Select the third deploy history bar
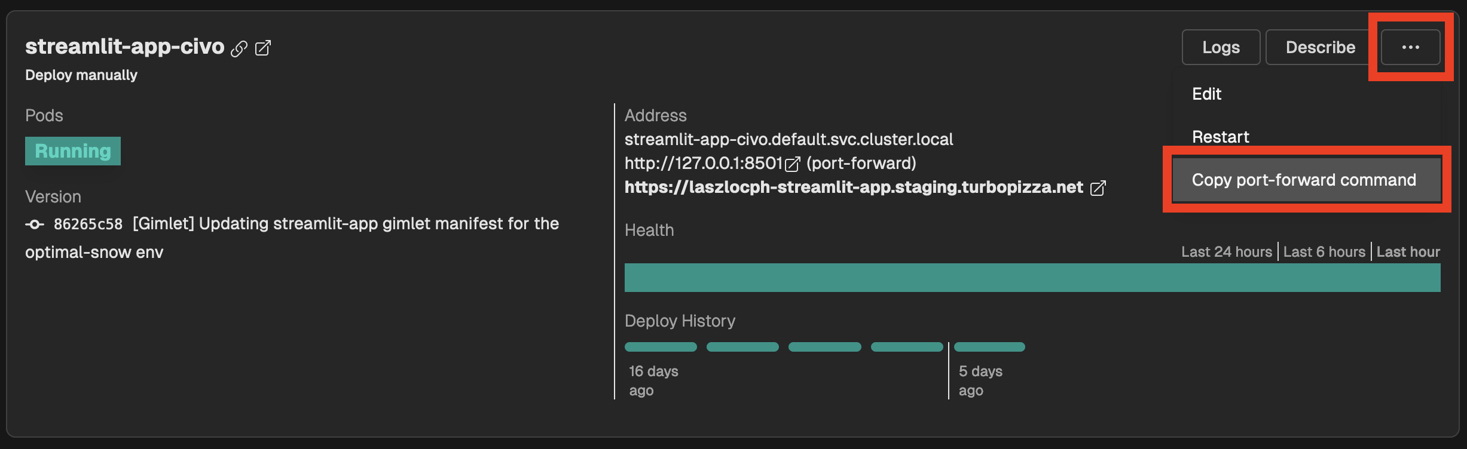This screenshot has height=449, width=1467. (x=825, y=347)
